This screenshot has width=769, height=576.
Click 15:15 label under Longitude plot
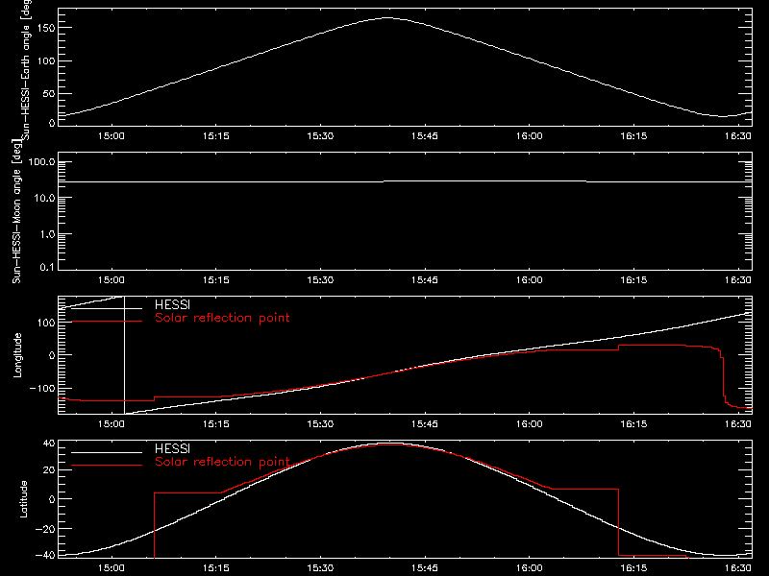click(x=215, y=424)
